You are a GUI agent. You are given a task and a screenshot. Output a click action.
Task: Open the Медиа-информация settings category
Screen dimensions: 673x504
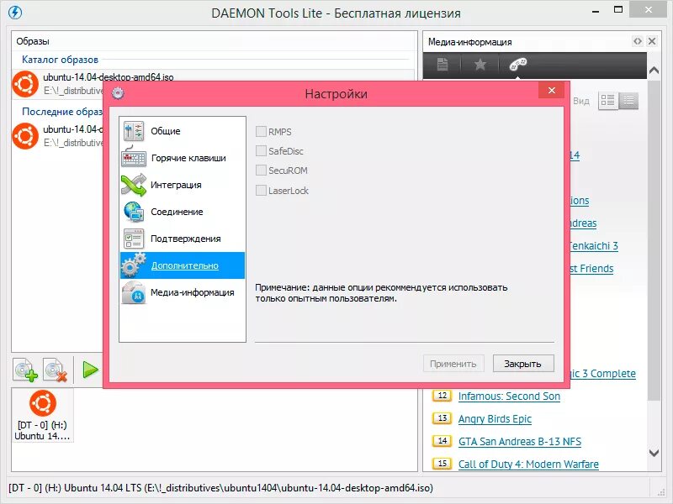(183, 292)
